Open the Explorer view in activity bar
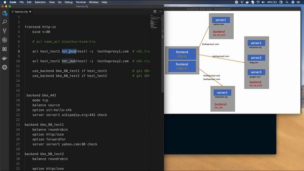The image size is (304, 171). 4,13
